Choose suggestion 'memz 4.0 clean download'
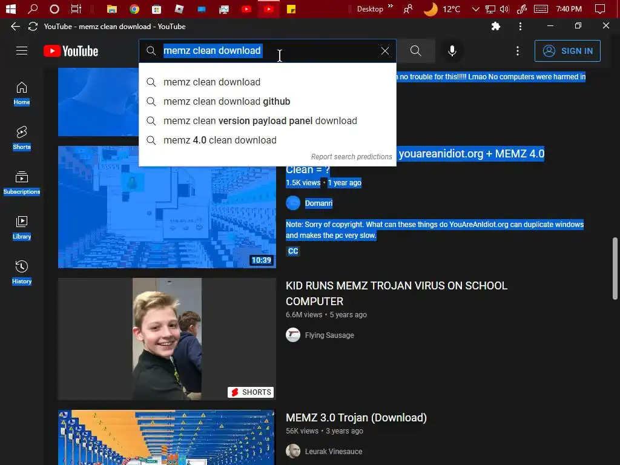620x465 pixels. pos(267,140)
